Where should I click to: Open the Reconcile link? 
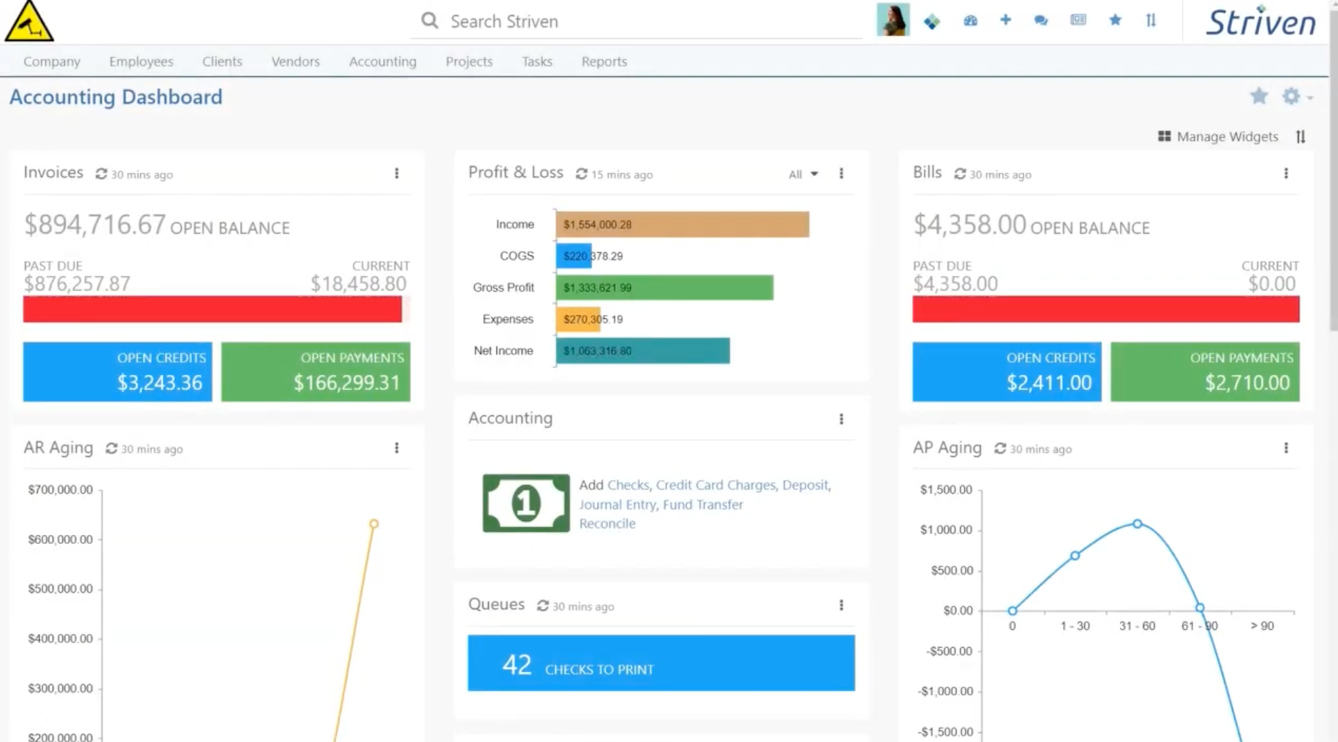pyautogui.click(x=607, y=523)
